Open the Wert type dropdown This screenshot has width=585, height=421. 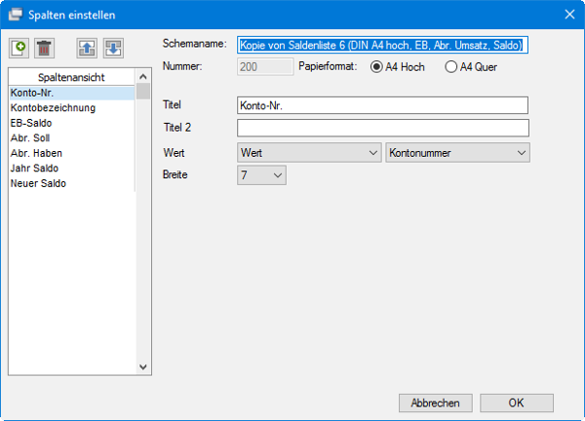point(309,153)
